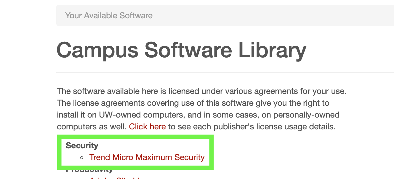The width and height of the screenshot is (394, 179).
Task: Click the 'Campus Software Library' page title
Action: (181, 50)
